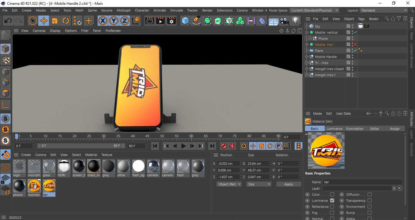415x220 pixels.
Task: Click the Light bulb icon
Action: point(295,21)
